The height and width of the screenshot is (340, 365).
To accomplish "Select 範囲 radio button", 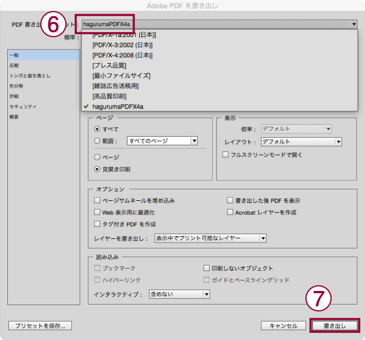I will (97, 141).
